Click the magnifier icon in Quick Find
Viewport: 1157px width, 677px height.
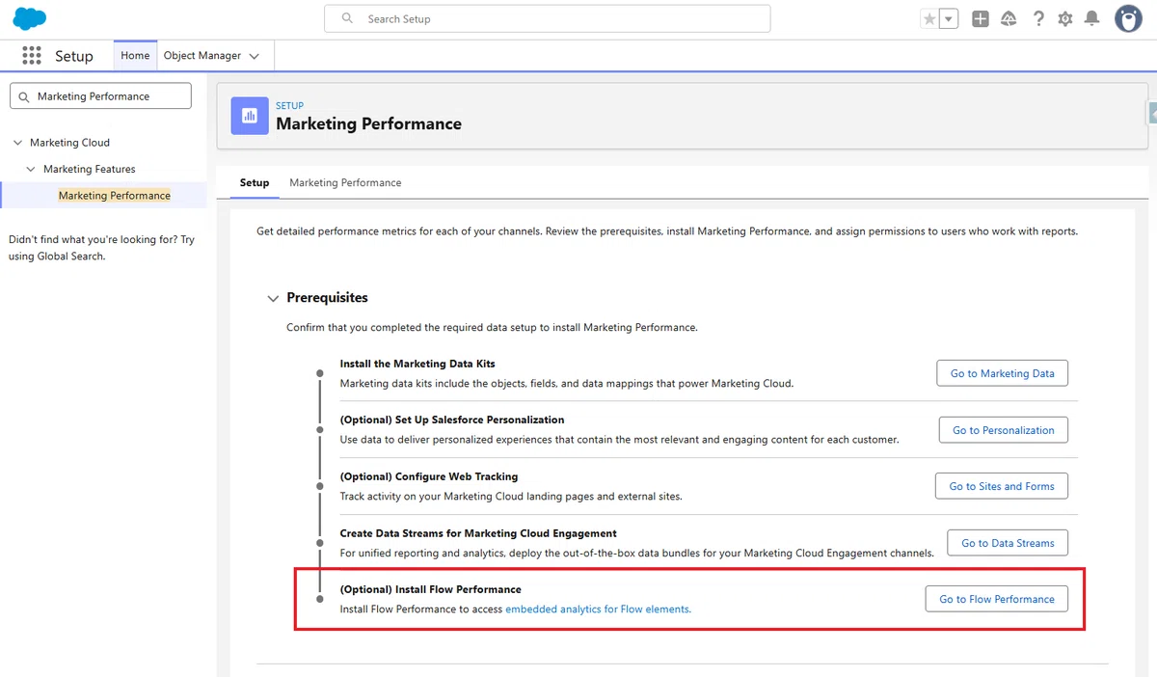pos(24,96)
